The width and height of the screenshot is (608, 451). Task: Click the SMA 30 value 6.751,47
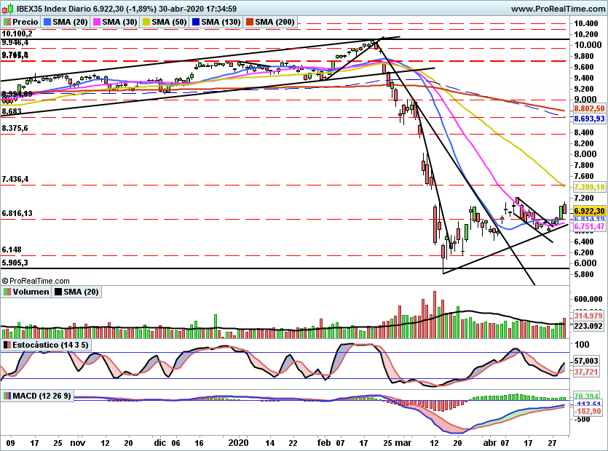pos(589,226)
